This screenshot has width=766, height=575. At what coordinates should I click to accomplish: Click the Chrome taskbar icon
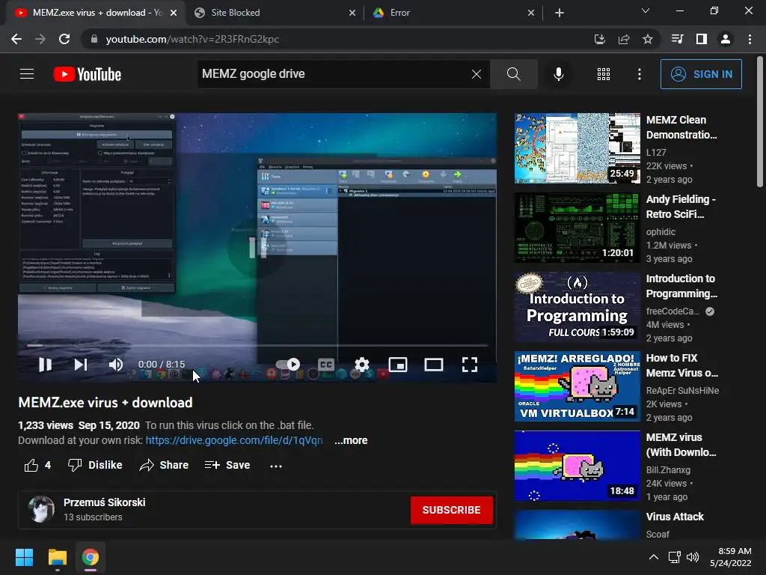click(x=90, y=557)
